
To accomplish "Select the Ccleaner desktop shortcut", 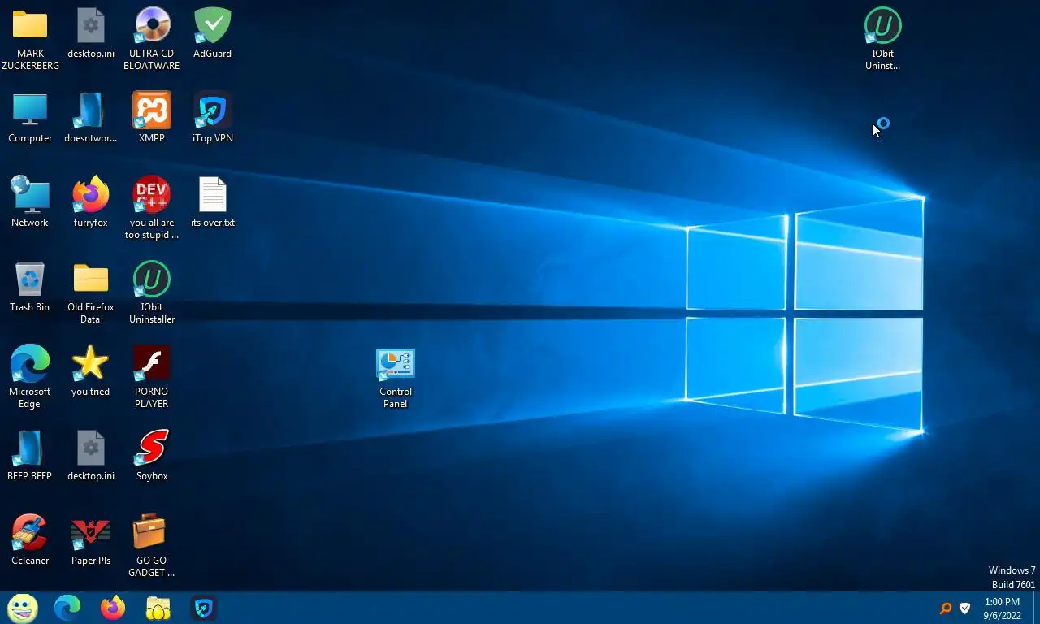I will point(30,533).
